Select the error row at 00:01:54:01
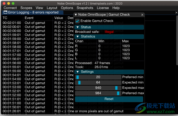 (x=38, y=75)
